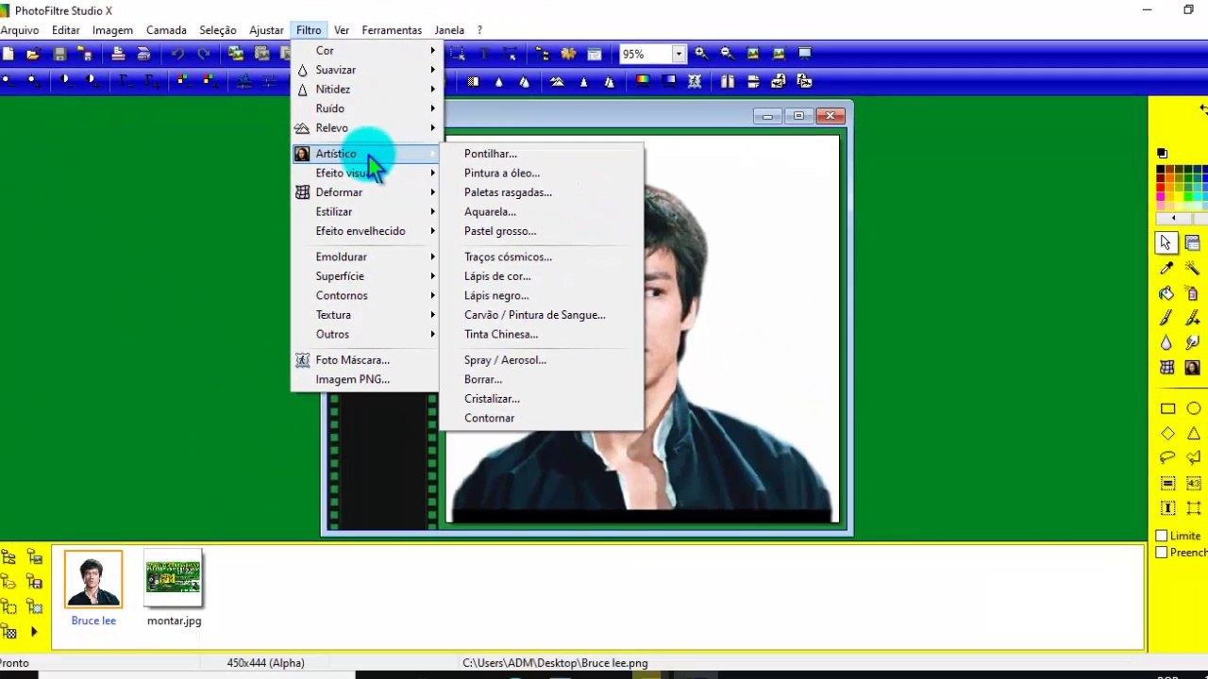Image resolution: width=1208 pixels, height=679 pixels.
Task: Choose Pintura a óleo filter
Action: [542, 174]
